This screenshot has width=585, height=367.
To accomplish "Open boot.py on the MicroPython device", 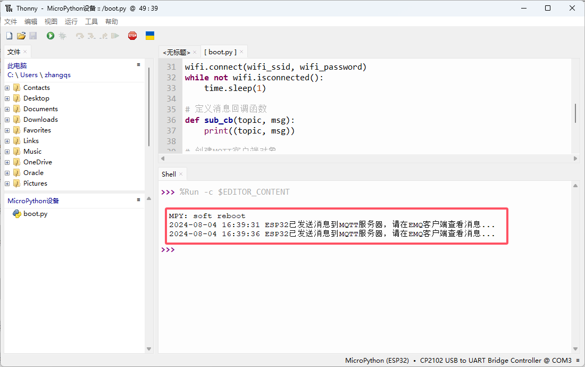I will [35, 214].
